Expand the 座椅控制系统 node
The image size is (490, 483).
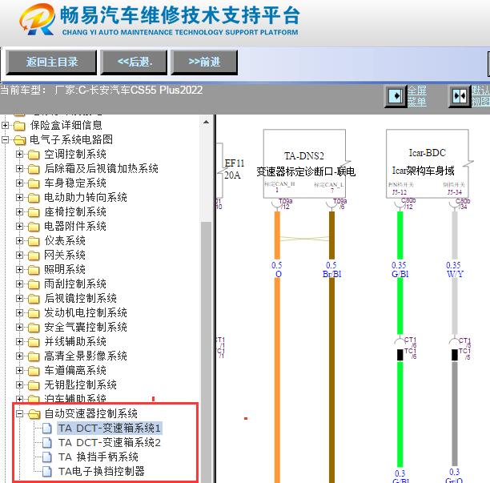pyautogui.click(x=19, y=211)
